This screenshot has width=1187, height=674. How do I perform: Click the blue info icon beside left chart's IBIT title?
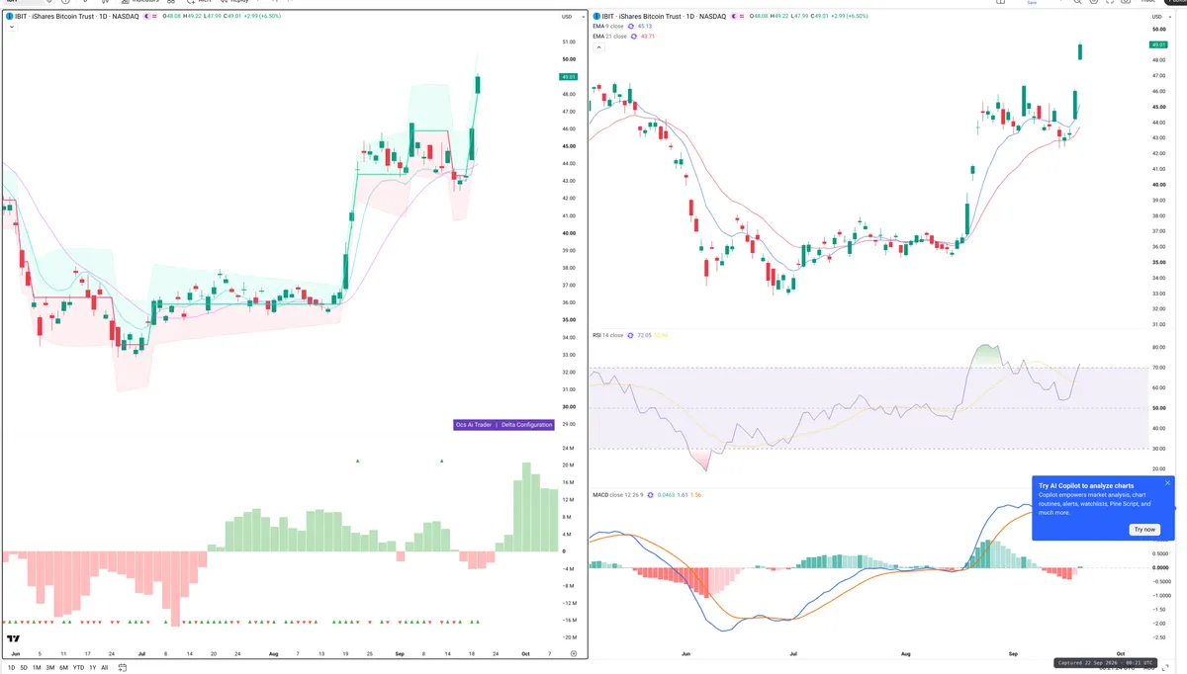click(x=9, y=16)
